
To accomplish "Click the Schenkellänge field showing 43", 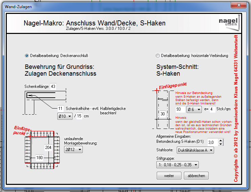I will 53,87.
